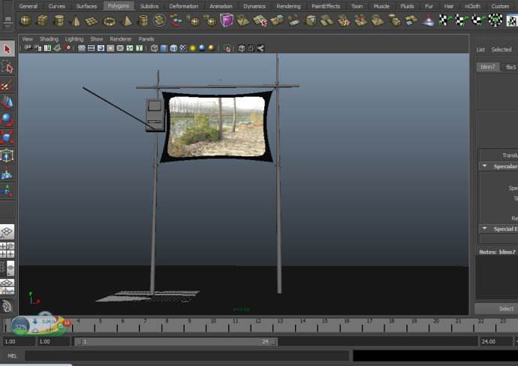518x366 pixels.
Task: Create a polygon cylinder from the shelf
Action: [x=59, y=21]
